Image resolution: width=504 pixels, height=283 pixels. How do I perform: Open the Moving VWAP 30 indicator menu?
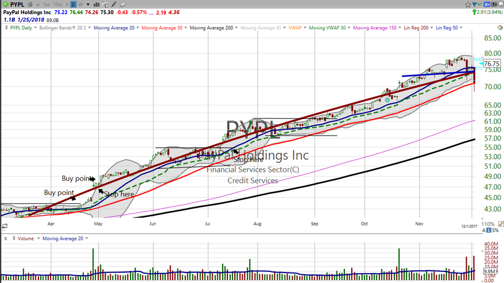click(x=330, y=28)
